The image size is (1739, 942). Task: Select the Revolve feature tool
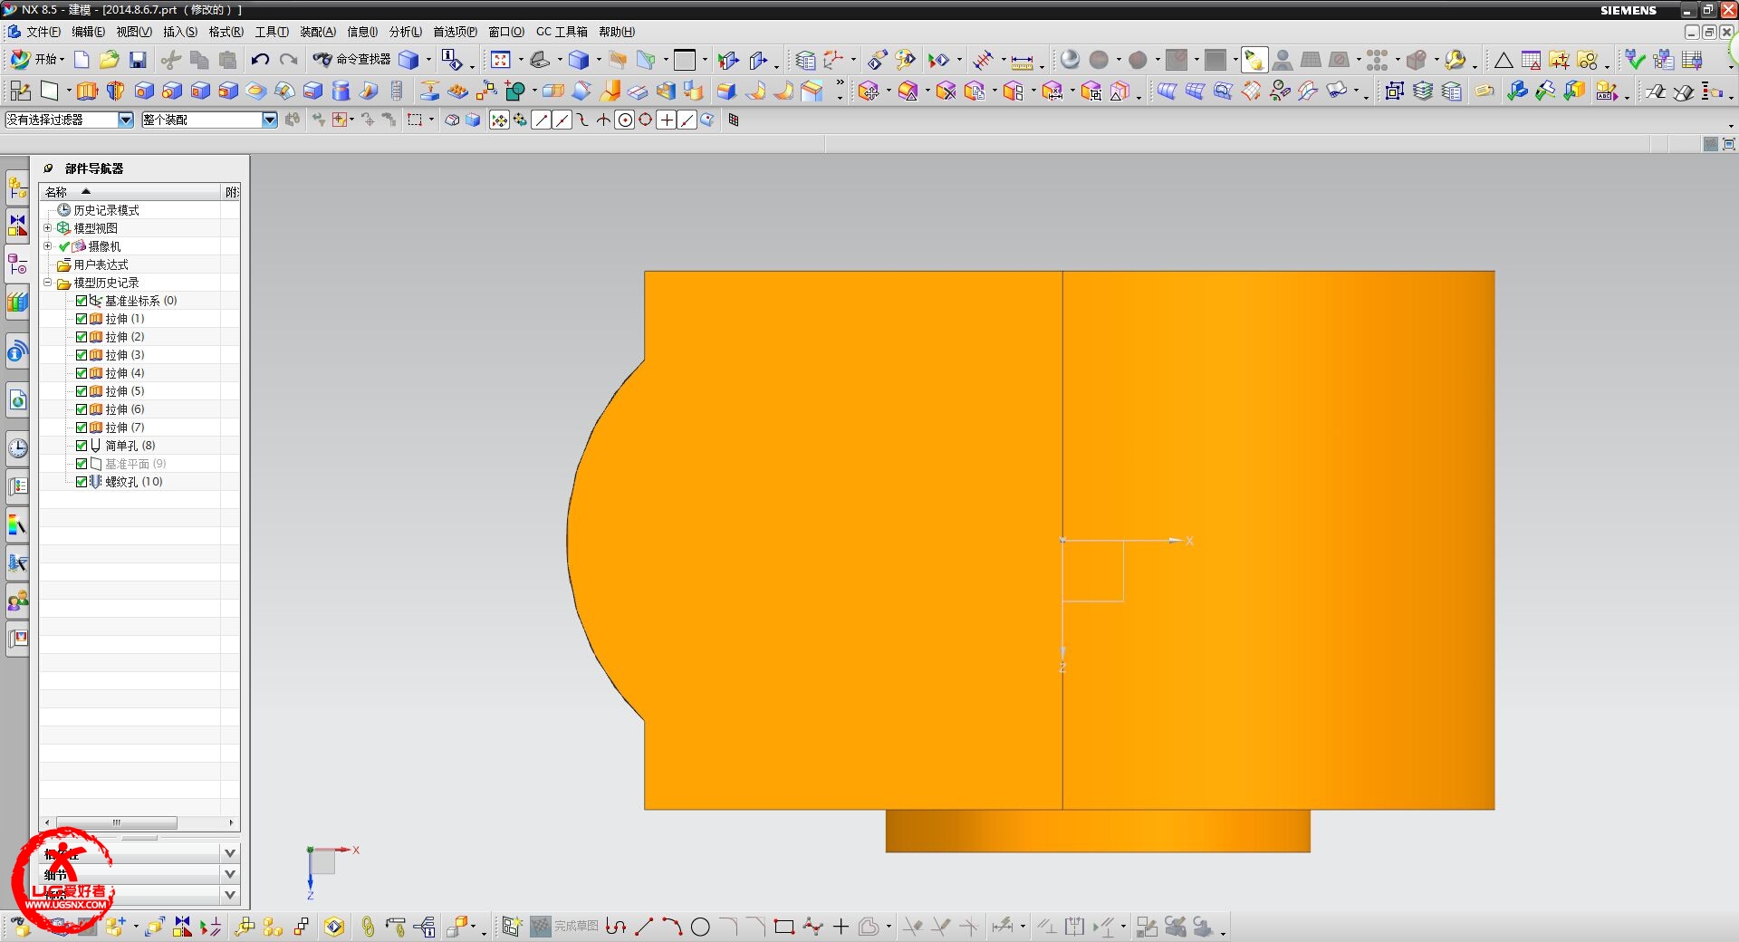tap(115, 91)
